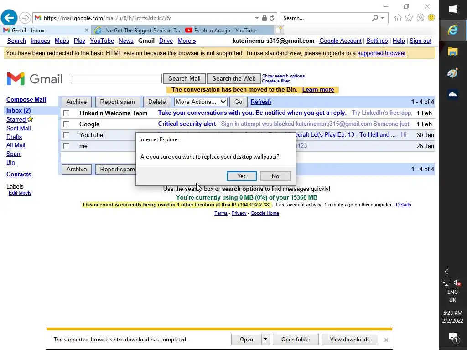
Task: Click the Delete button
Action: (157, 102)
